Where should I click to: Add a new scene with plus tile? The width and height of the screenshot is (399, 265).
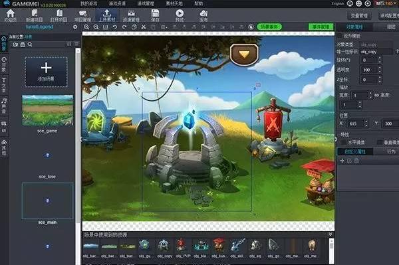(x=46, y=72)
